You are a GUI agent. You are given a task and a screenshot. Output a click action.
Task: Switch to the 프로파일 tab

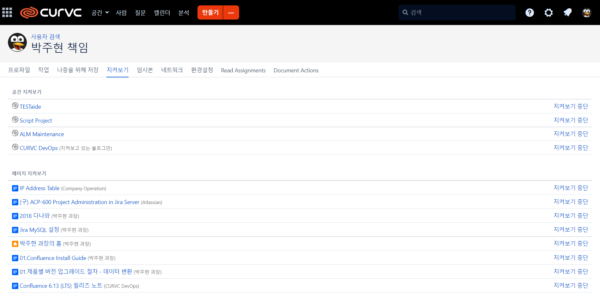click(19, 70)
